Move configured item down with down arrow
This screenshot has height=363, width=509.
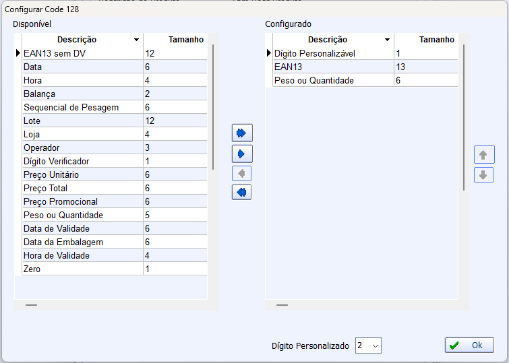pyautogui.click(x=483, y=175)
